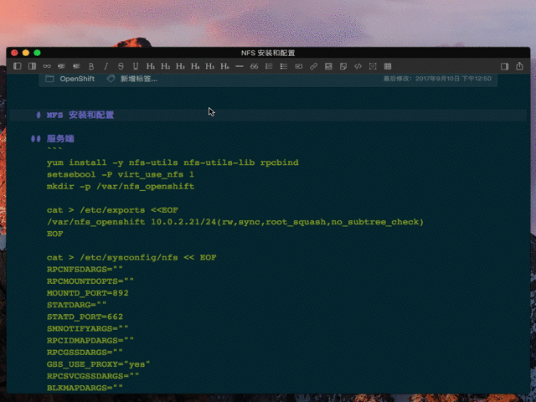Viewport: 536px width, 402px height.
Task: Click the 'mkdir -p /var/nfs_openshift' line
Action: pyautogui.click(x=121, y=186)
